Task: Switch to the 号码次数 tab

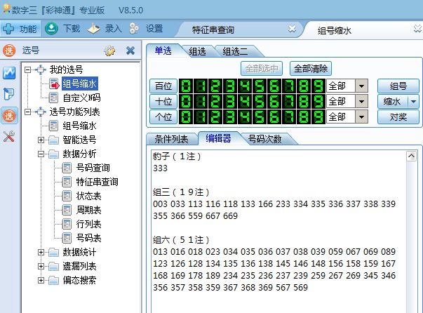Action: point(264,139)
